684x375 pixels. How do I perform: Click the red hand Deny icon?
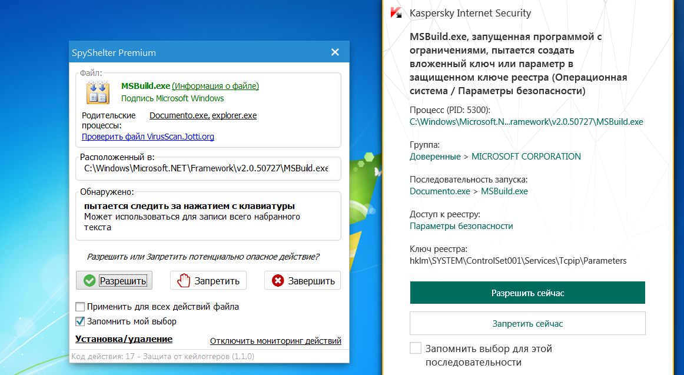184,281
